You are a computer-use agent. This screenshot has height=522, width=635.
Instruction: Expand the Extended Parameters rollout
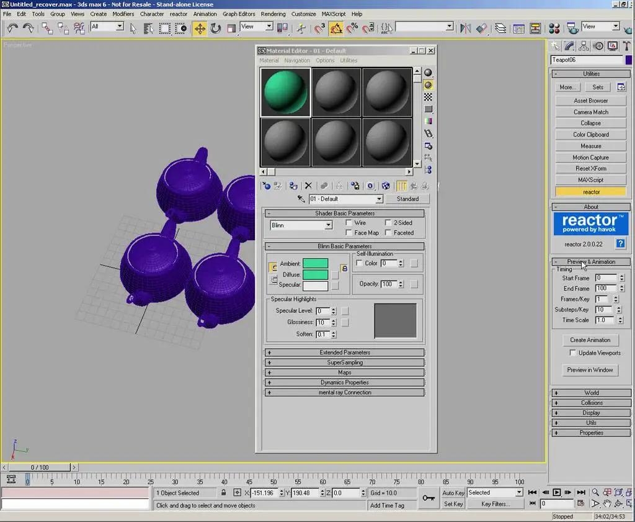(x=345, y=352)
